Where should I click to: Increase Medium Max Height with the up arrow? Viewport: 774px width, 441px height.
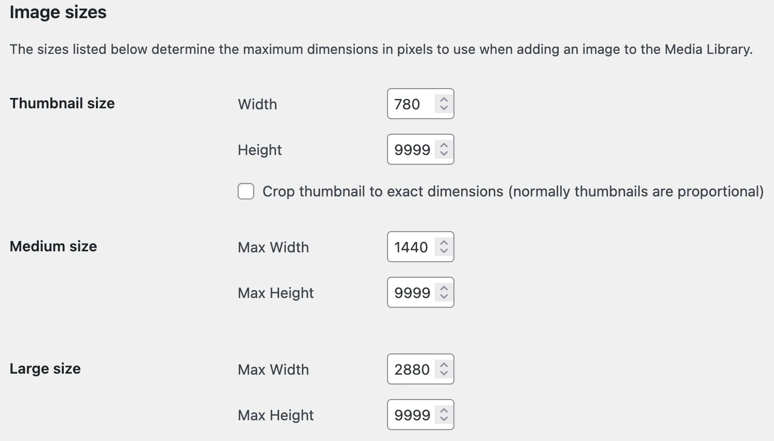pos(444,288)
